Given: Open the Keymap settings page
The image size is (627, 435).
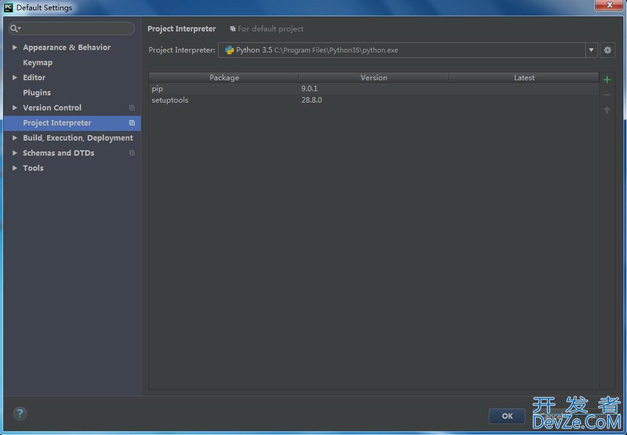Looking at the screenshot, I should [37, 62].
